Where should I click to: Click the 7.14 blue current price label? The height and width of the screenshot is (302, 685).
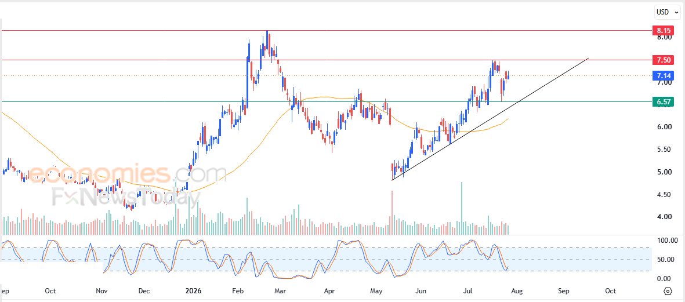pyautogui.click(x=663, y=75)
